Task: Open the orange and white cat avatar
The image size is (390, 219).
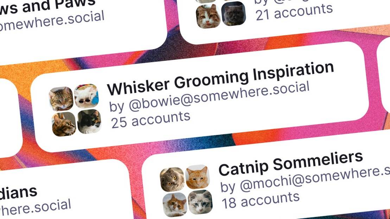Action: tap(175, 205)
